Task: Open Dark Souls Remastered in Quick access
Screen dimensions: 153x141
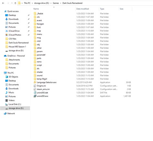Action: tap(18, 43)
